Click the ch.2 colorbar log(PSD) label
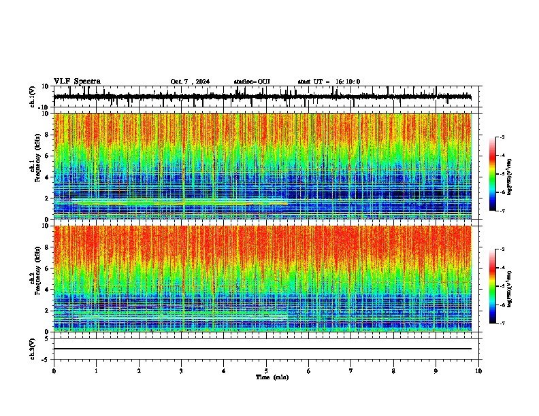The image size is (539, 416). (510, 288)
